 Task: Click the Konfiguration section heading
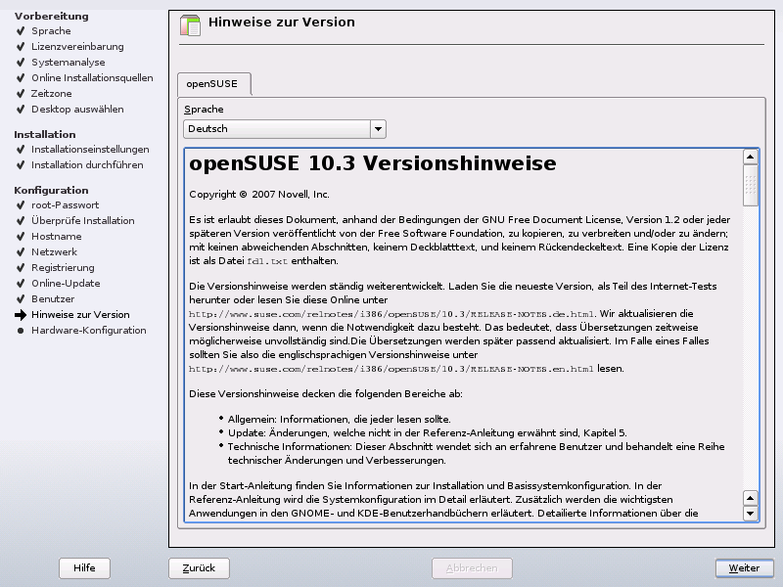click(x=51, y=190)
